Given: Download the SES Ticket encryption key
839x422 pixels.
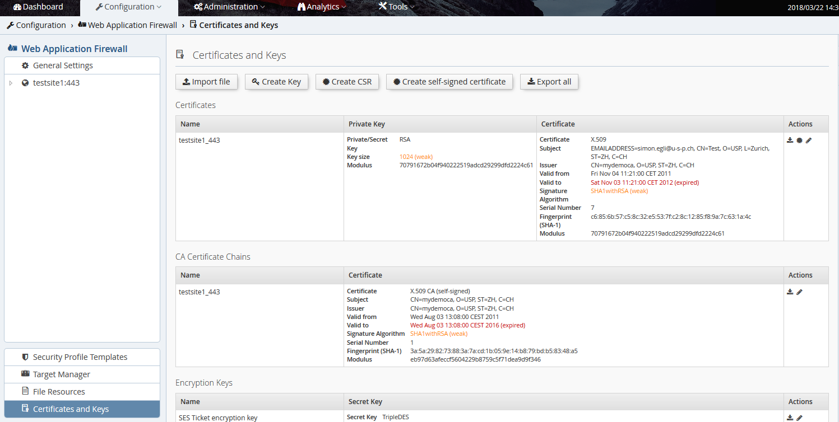Looking at the screenshot, I should tap(790, 418).
